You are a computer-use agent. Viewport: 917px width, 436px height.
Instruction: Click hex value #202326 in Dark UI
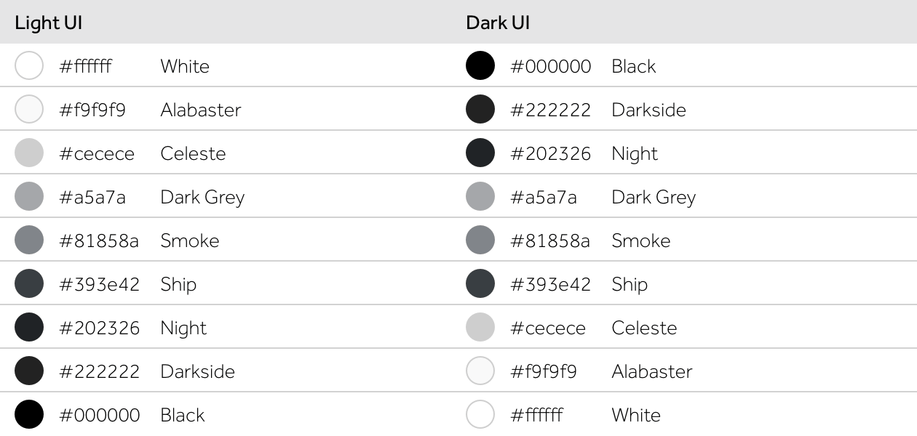tap(551, 153)
